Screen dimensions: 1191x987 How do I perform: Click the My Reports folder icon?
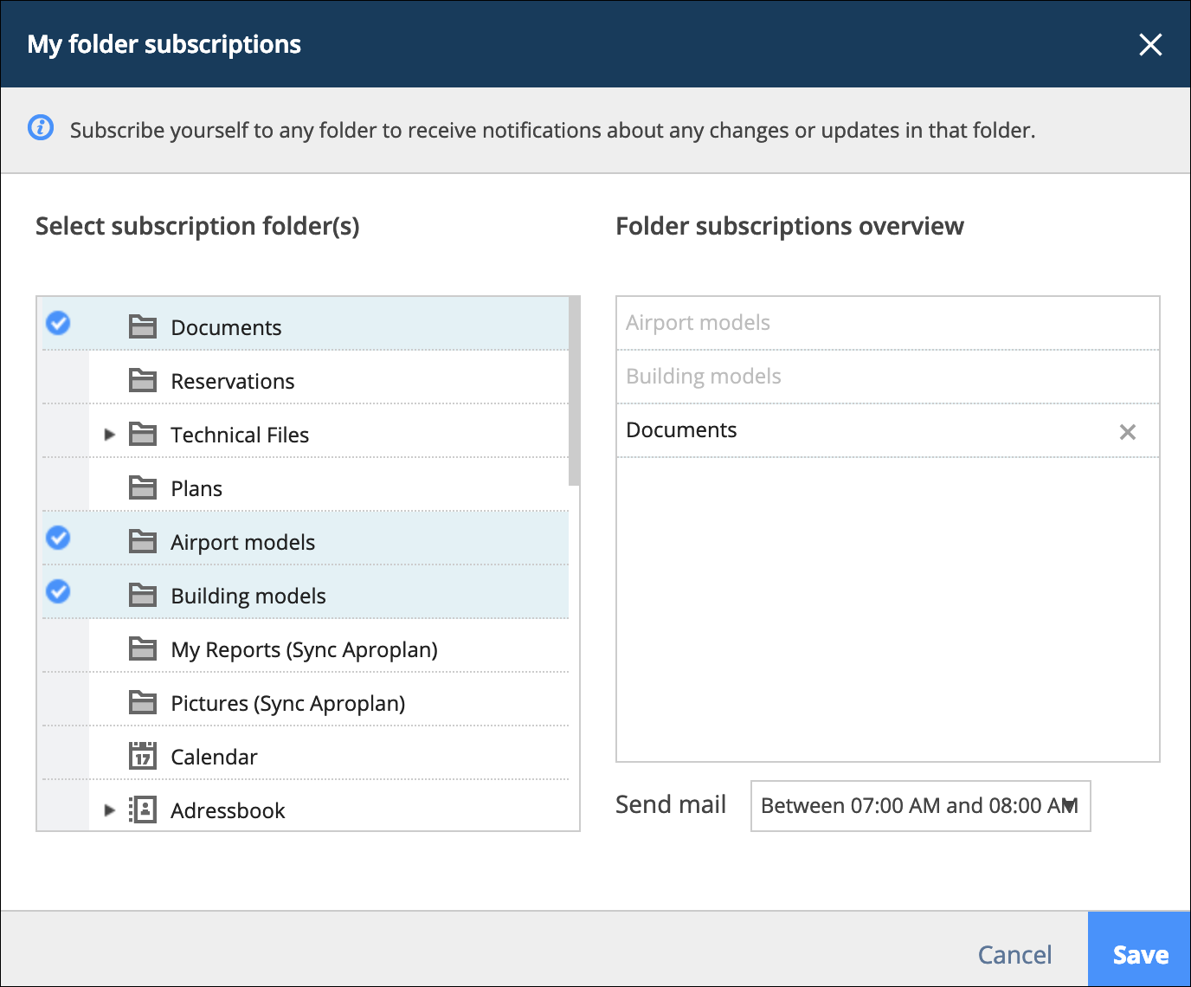pyautogui.click(x=143, y=648)
